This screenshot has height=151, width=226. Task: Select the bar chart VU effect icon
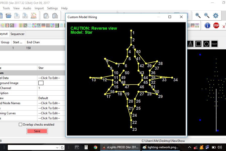(x=39, y=26)
